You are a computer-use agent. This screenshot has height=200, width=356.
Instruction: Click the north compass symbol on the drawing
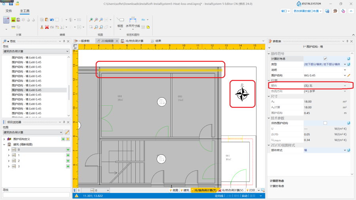pos(241,94)
